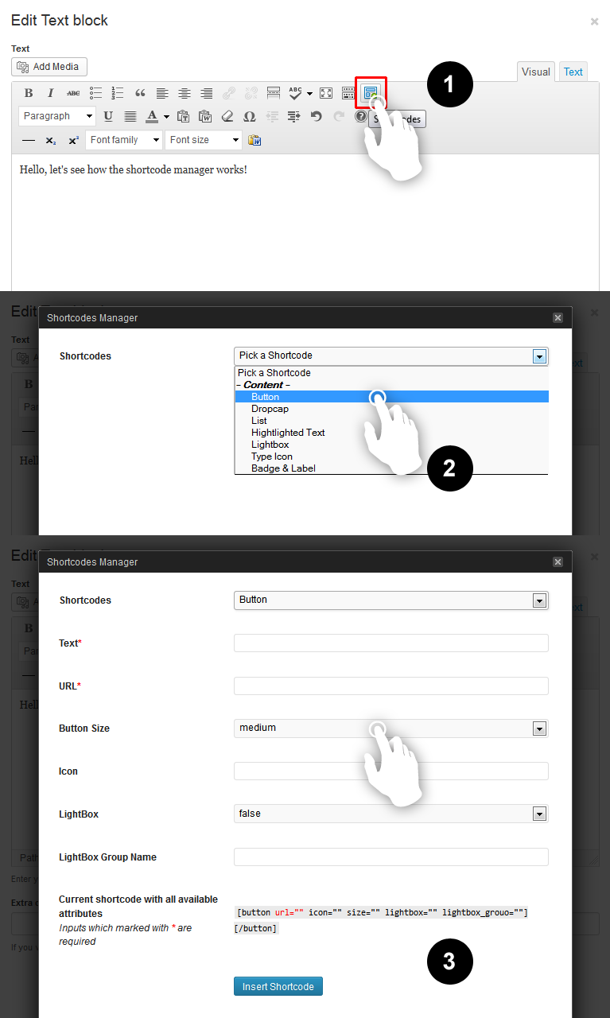Select Dropcap from the shortcode list
Viewport: 610px width, 1018px height.
(391, 409)
